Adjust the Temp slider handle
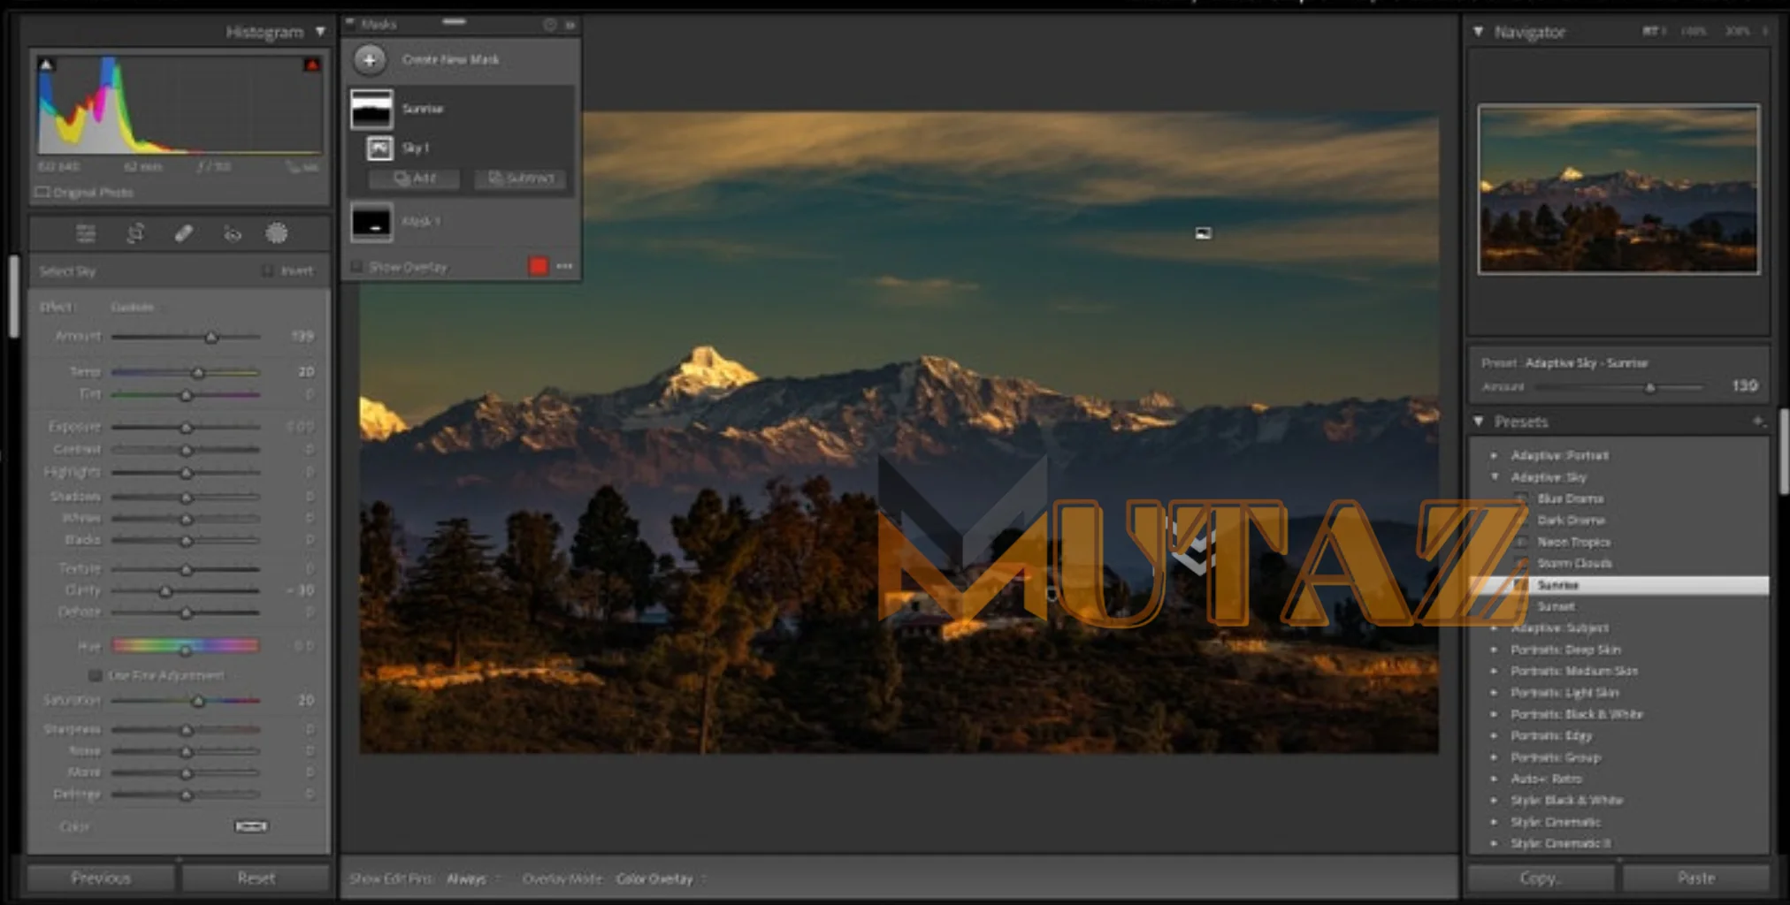The height and width of the screenshot is (905, 1790). (x=198, y=373)
